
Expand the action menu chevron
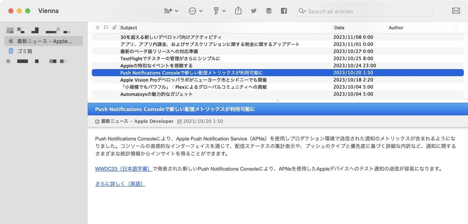click(x=201, y=11)
